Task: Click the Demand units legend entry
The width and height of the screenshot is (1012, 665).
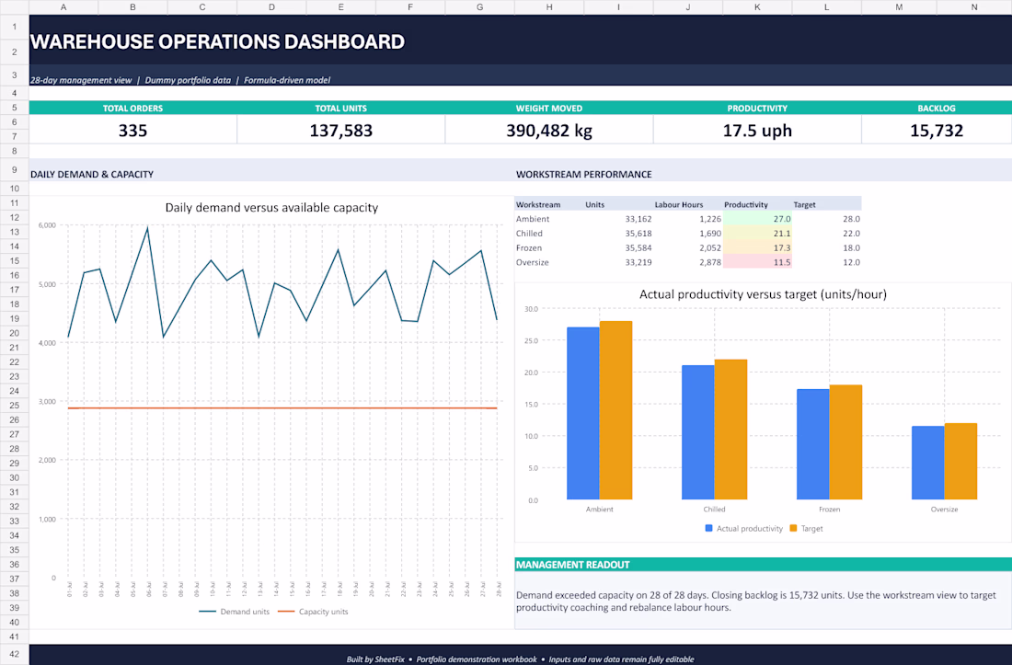Action: tap(235, 612)
